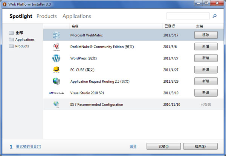Click the 結束(E) exit button
Screen dimensions: 226x156
click(x=200, y=146)
